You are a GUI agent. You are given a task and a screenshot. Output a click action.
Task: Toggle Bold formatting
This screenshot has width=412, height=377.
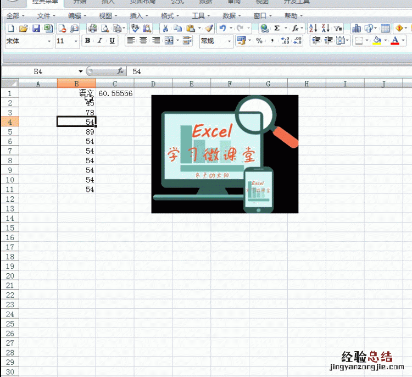pyautogui.click(x=87, y=41)
